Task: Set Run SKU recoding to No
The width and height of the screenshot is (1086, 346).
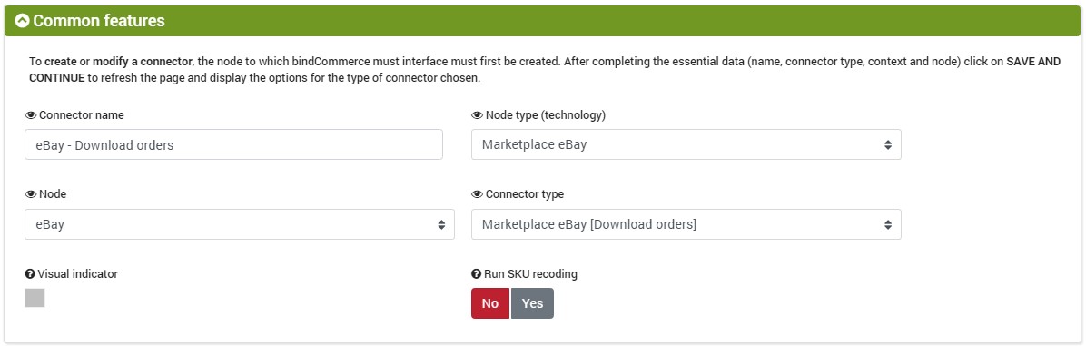Action: click(x=490, y=303)
